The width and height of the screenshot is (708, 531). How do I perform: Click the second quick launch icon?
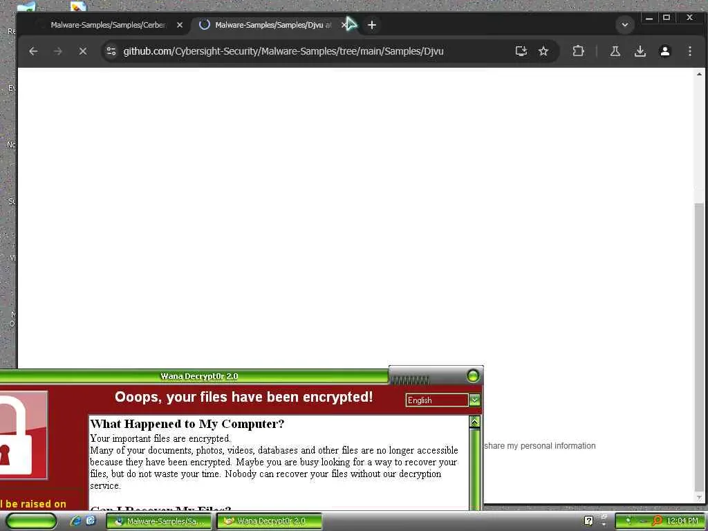click(91, 521)
